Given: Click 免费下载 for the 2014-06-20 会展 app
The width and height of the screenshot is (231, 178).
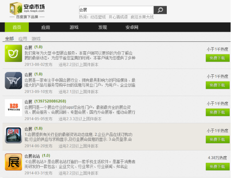Looking at the screenshot, I should 218,140.
